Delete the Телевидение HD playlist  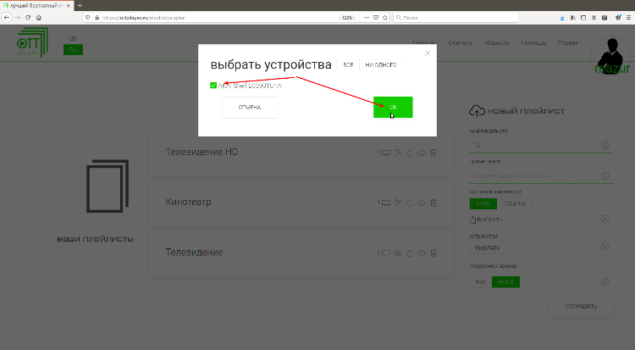pos(433,153)
